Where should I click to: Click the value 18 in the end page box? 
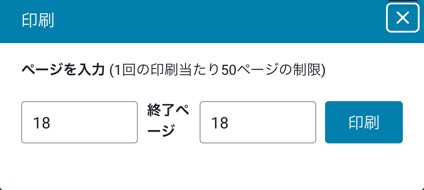pos(220,123)
